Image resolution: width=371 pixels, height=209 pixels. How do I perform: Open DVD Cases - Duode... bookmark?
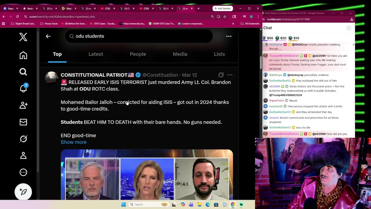coord(103,24)
